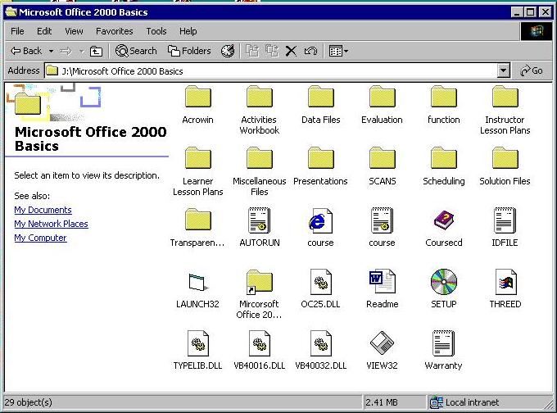Open the Back history dropdown arrow
Viewport: 557px width, 413px height.
51,51
